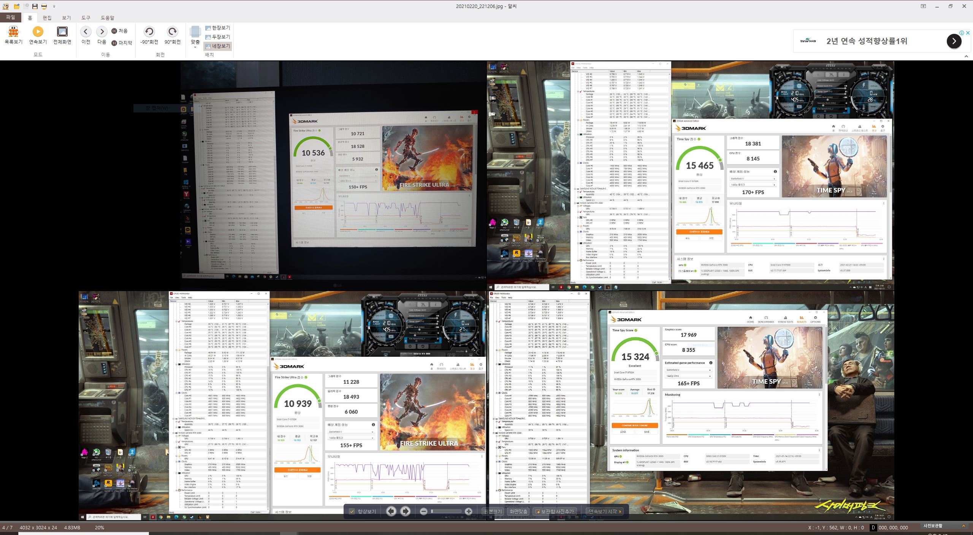Select the Time Spy 15 465 image pane
Screen dimensions: 973x535
(690, 175)
